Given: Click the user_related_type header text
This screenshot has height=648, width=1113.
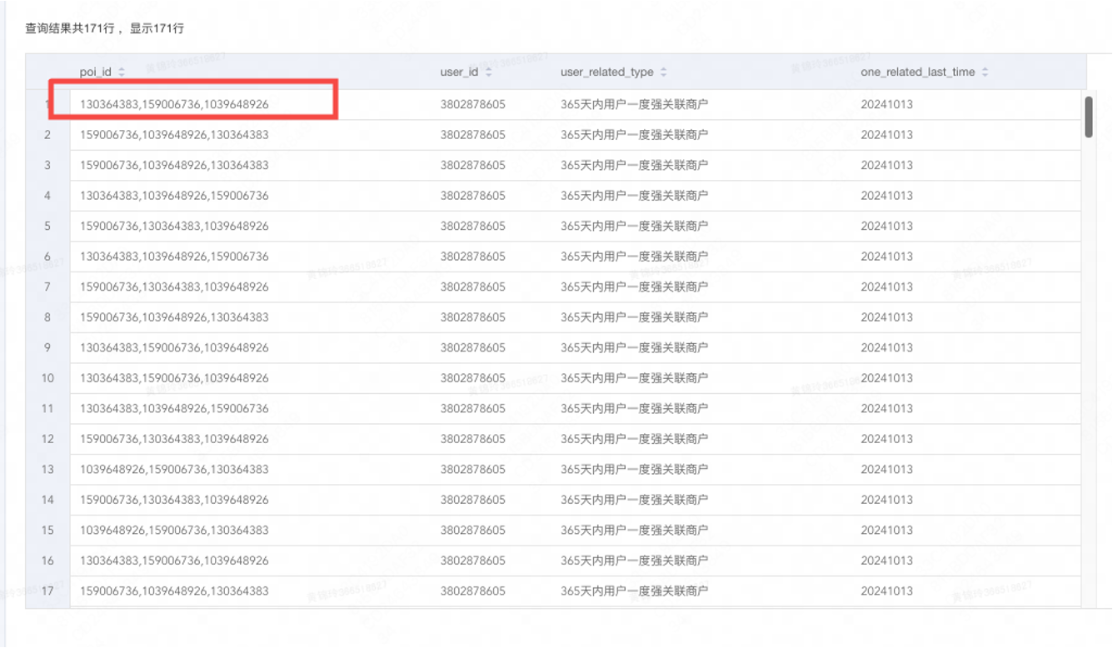Looking at the screenshot, I should [x=606, y=72].
